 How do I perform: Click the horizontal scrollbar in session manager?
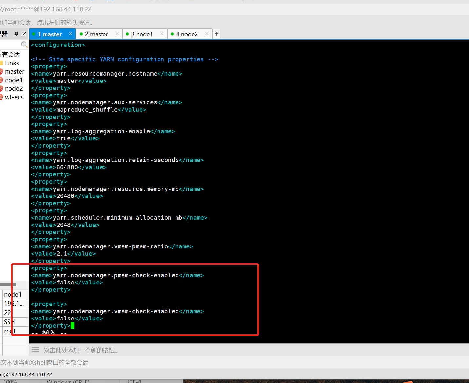pos(8,284)
